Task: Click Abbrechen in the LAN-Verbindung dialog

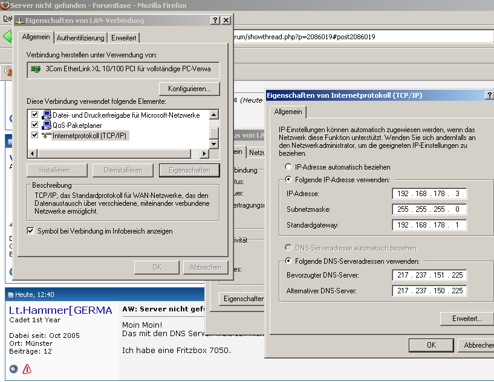Action: [x=206, y=267]
